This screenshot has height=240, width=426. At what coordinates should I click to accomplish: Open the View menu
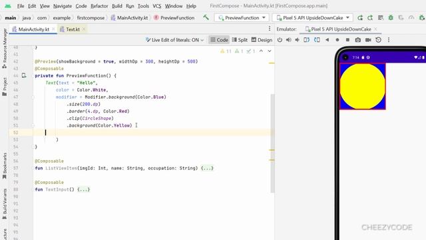pyautogui.click(x=45, y=6)
